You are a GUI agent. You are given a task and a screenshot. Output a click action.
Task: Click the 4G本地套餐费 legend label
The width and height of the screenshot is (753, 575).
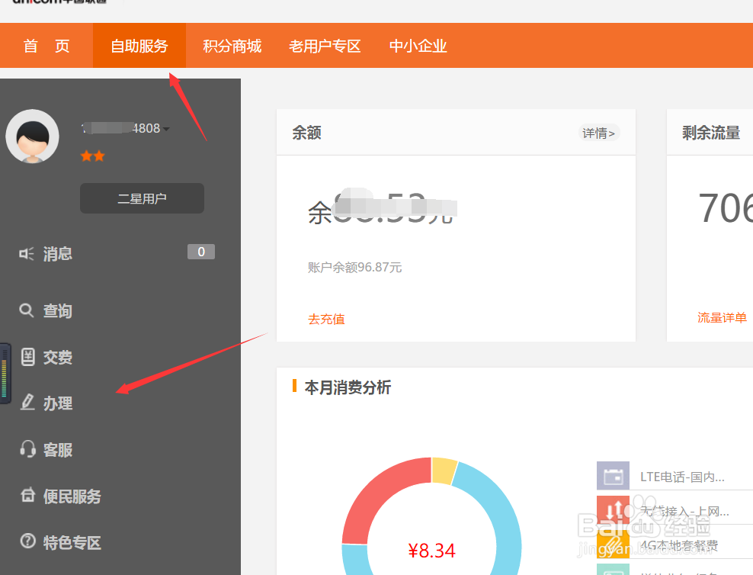click(x=679, y=545)
